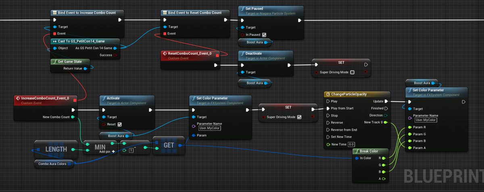Click the Get Game State function icon
Image resolution: width=484 pixels, height=192 pixels.
pos(55,62)
